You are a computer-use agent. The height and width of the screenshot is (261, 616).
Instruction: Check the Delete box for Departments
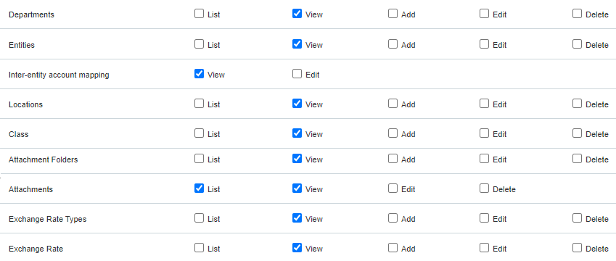pyautogui.click(x=577, y=14)
